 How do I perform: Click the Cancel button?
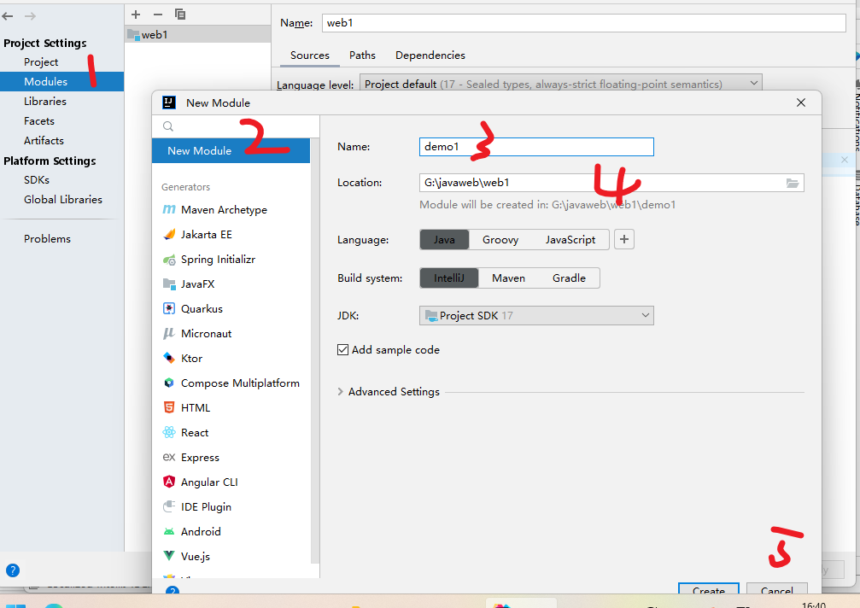pos(776,590)
